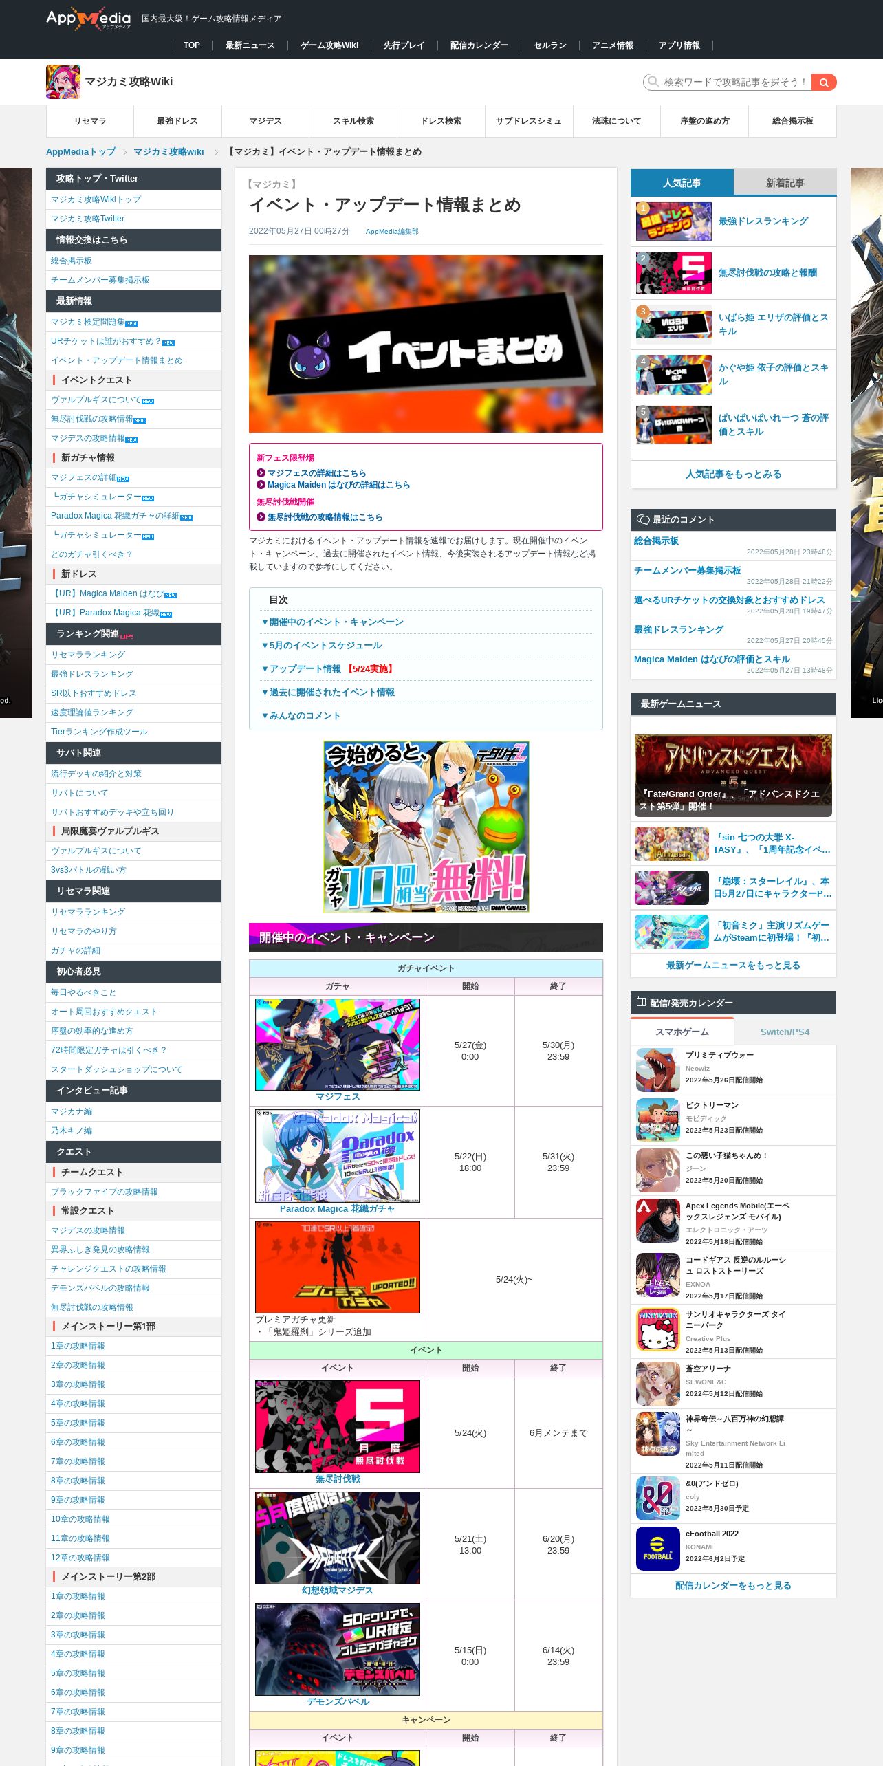Open かぐや姫 依子 article thumbnail
This screenshot has height=1766, width=883.
click(674, 375)
